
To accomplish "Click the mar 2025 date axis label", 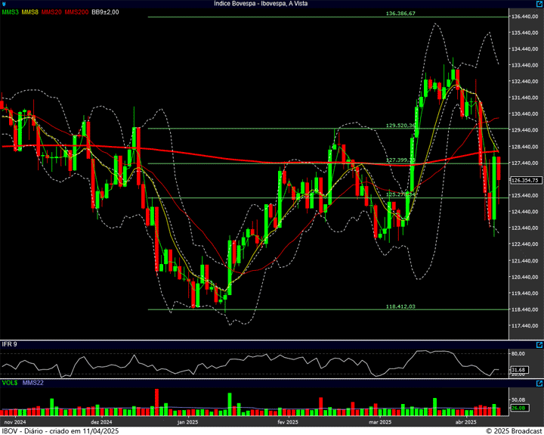I will (x=379, y=421).
